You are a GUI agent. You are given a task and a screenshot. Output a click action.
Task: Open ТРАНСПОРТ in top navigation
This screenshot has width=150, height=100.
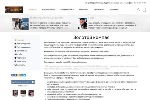[84, 10]
